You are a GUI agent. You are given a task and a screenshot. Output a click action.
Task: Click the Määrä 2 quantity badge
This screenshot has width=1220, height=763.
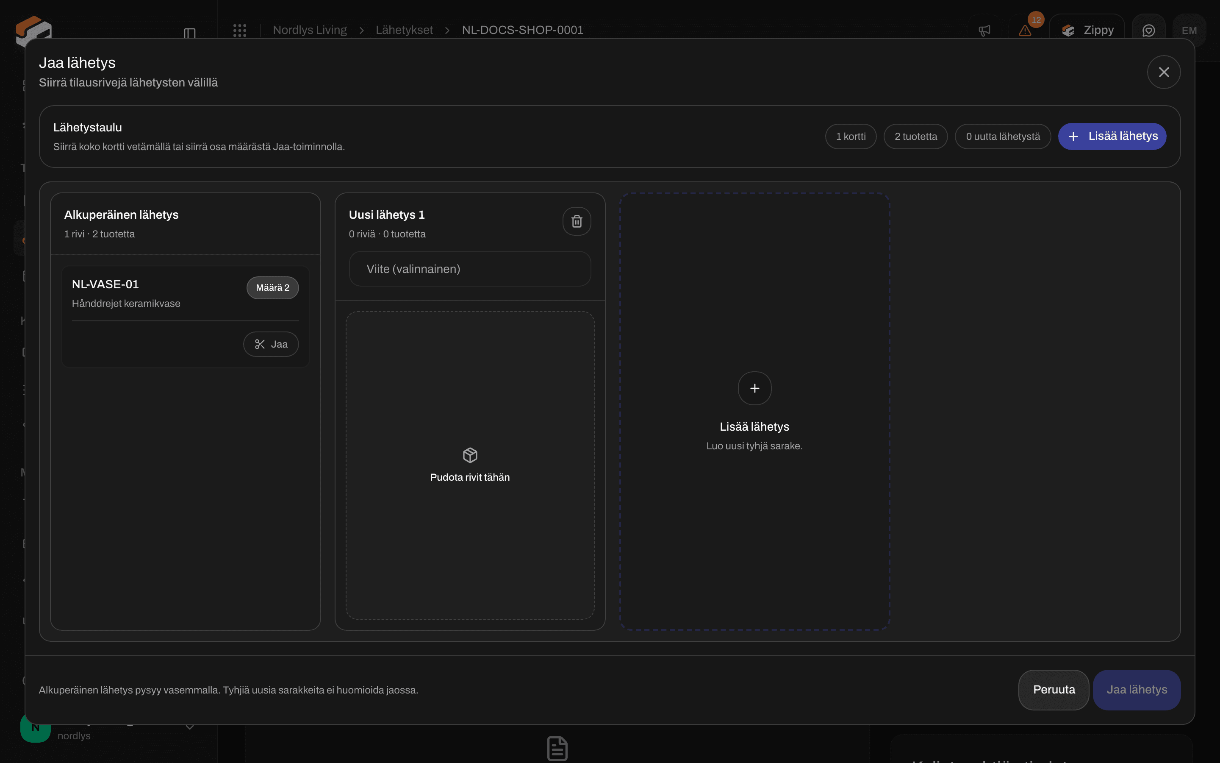click(273, 288)
